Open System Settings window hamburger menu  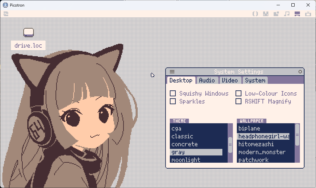point(172,72)
